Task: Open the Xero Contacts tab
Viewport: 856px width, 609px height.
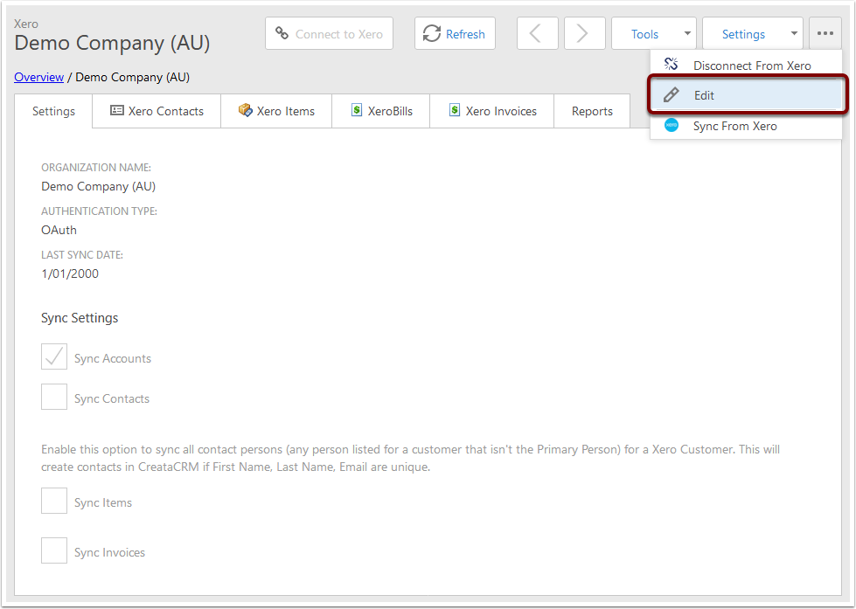Action: tap(157, 111)
